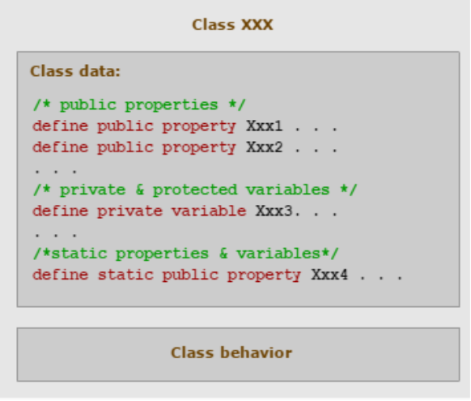Click the word private in the define statement
This screenshot has width=471, height=401.
[x=130, y=211]
